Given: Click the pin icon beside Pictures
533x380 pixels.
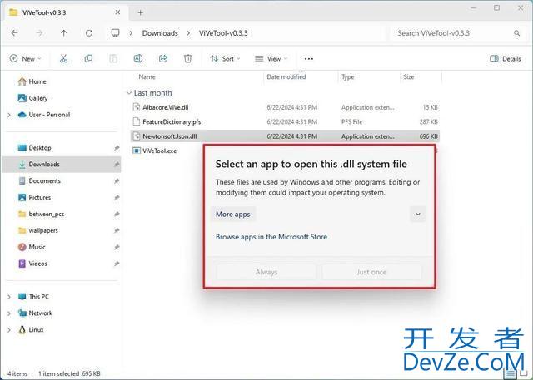Looking at the screenshot, I should pos(117,197).
